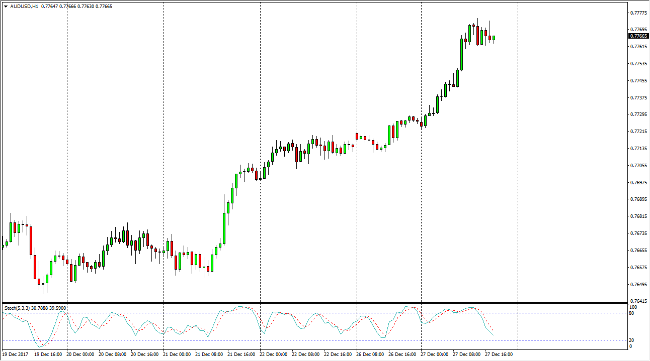Select the 21 Dec 16:00 time label

click(x=242, y=354)
